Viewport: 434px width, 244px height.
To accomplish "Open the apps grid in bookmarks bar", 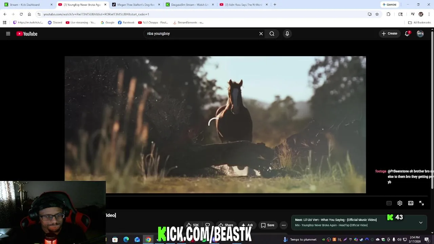I will (x=4, y=22).
